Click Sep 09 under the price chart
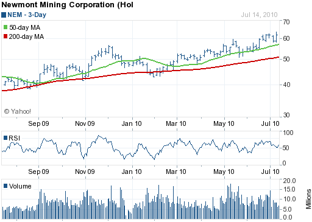This screenshot has width=312, height=222. point(38,123)
